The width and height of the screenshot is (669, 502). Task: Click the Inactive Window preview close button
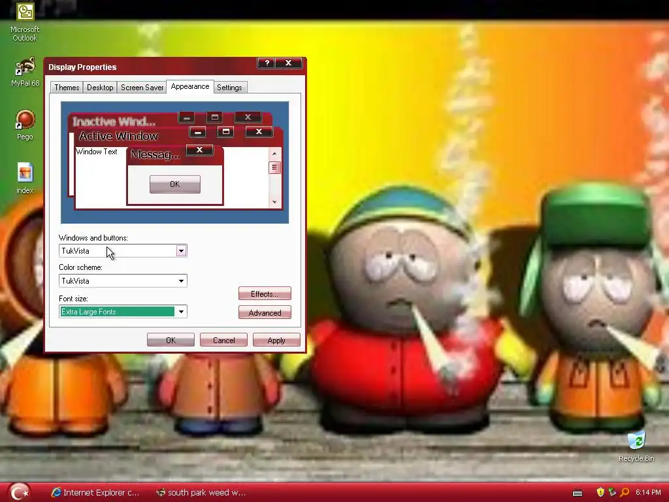coord(248,117)
